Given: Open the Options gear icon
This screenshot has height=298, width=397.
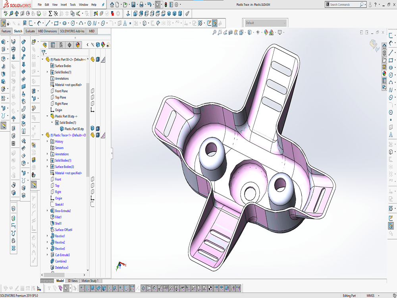Looking at the screenshot, I should [x=177, y=4].
